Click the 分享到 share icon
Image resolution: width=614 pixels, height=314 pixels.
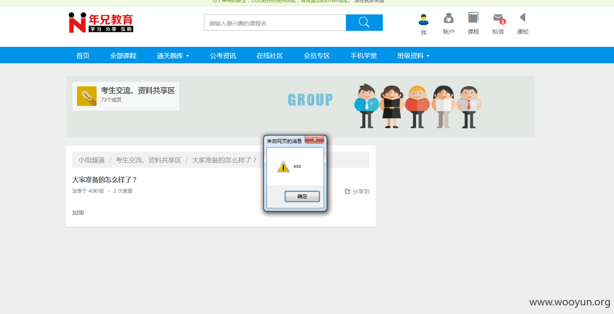coord(348,192)
